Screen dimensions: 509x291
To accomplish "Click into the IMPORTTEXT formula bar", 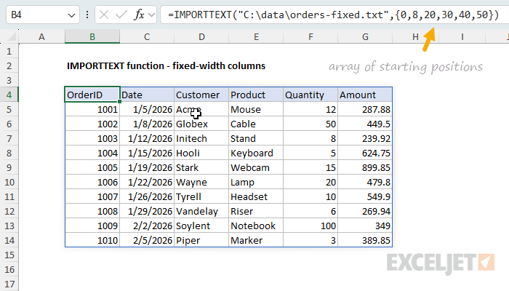I will 334,15.
